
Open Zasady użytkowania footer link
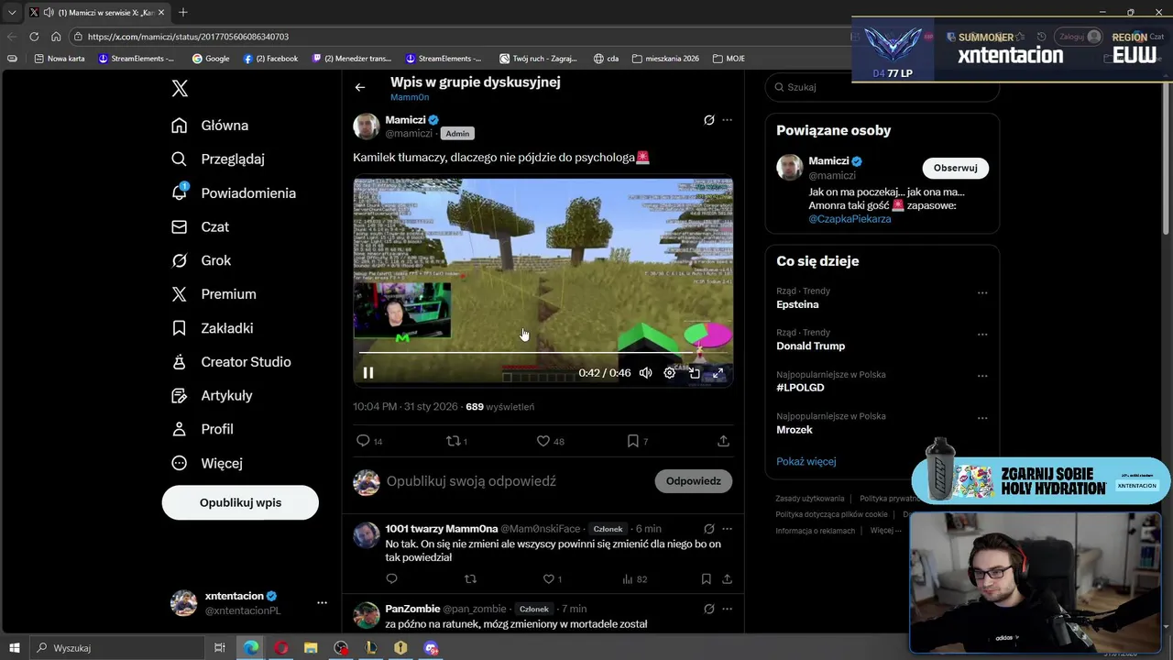click(809, 499)
